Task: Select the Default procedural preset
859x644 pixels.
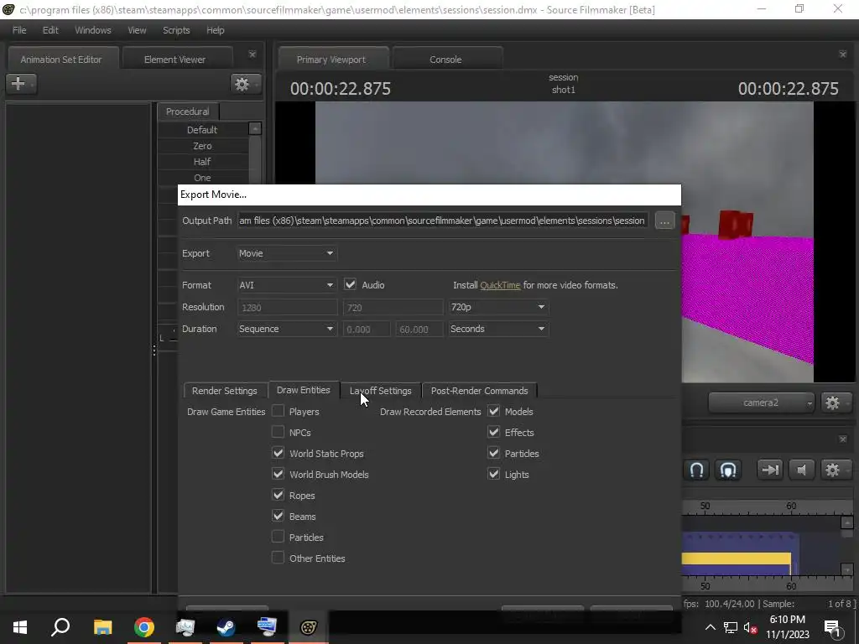Action: click(x=202, y=130)
